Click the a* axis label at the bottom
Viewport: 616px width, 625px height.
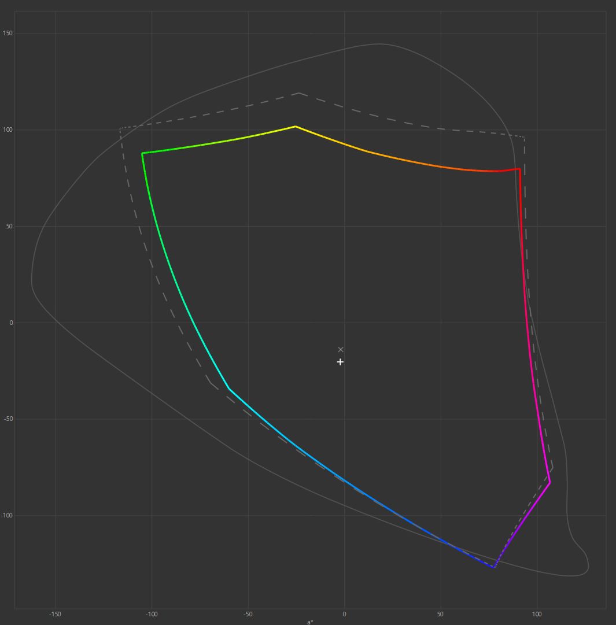tap(311, 622)
